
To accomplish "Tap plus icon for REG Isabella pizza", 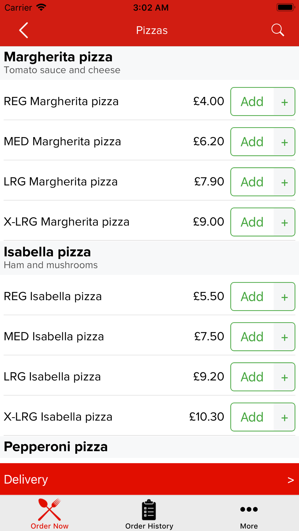I will [284, 297].
